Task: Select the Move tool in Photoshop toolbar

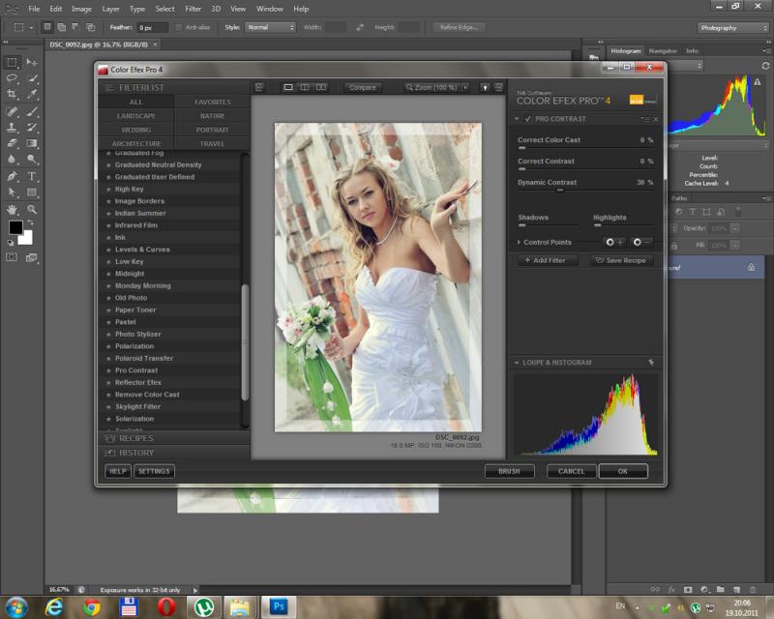Action: point(32,62)
